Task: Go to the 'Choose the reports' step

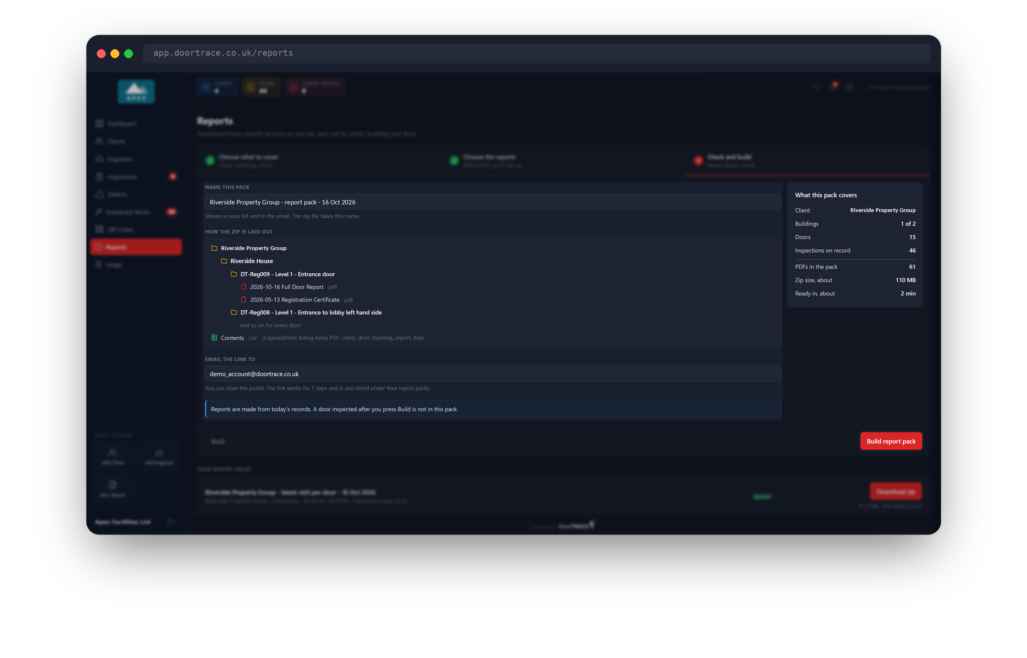Action: [563, 161]
